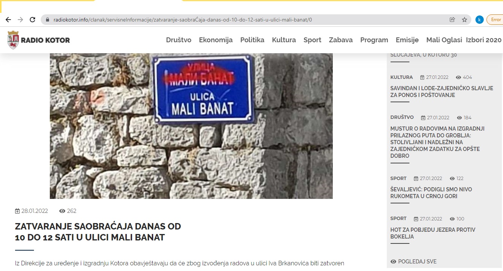The height and width of the screenshot is (271, 503).
Task: Open the Radio Kotor home logo
Action: (x=38, y=40)
